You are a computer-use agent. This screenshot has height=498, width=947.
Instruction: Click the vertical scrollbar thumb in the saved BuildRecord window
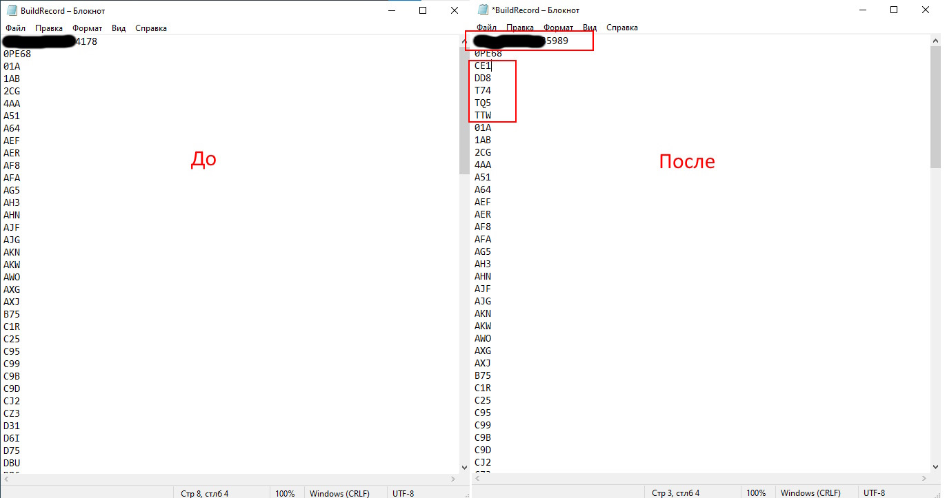[463, 111]
